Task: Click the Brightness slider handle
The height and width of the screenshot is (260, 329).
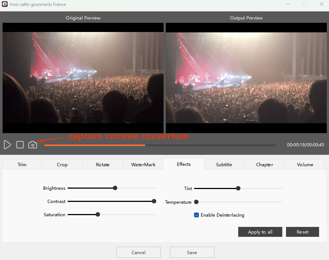Action: (x=115, y=188)
